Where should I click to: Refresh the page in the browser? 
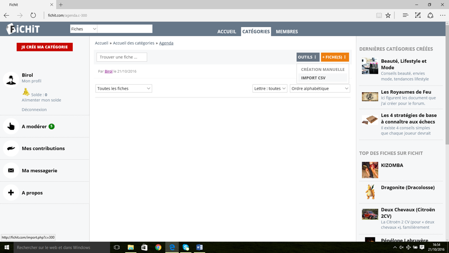tap(33, 15)
